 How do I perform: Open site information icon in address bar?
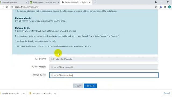pyautogui.click(x=12, y=7)
